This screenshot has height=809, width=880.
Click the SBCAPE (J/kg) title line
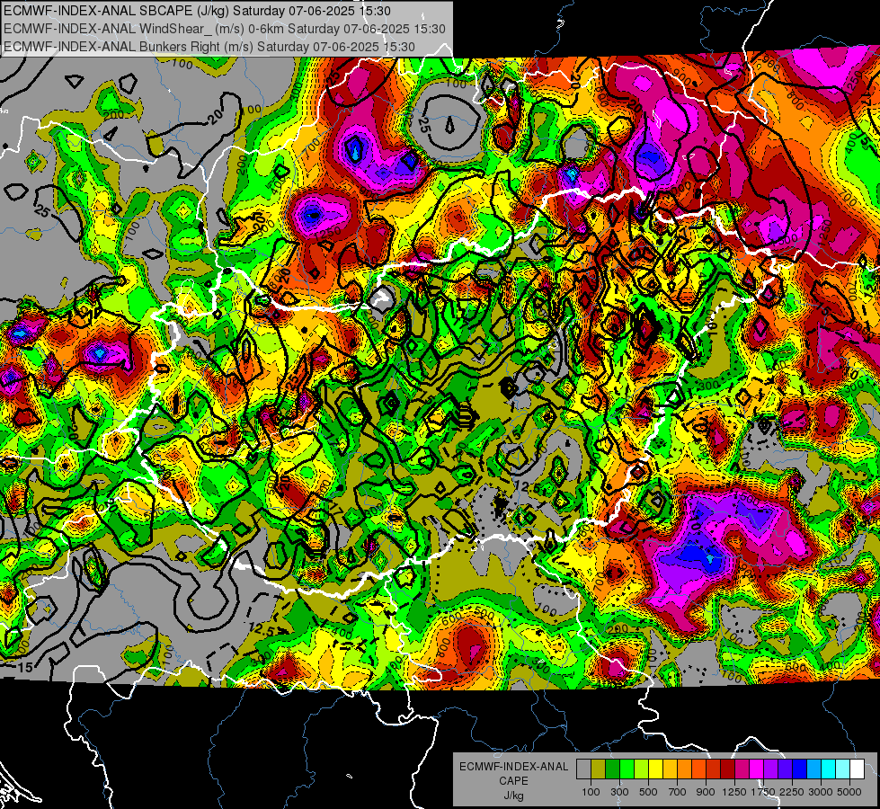(x=197, y=11)
